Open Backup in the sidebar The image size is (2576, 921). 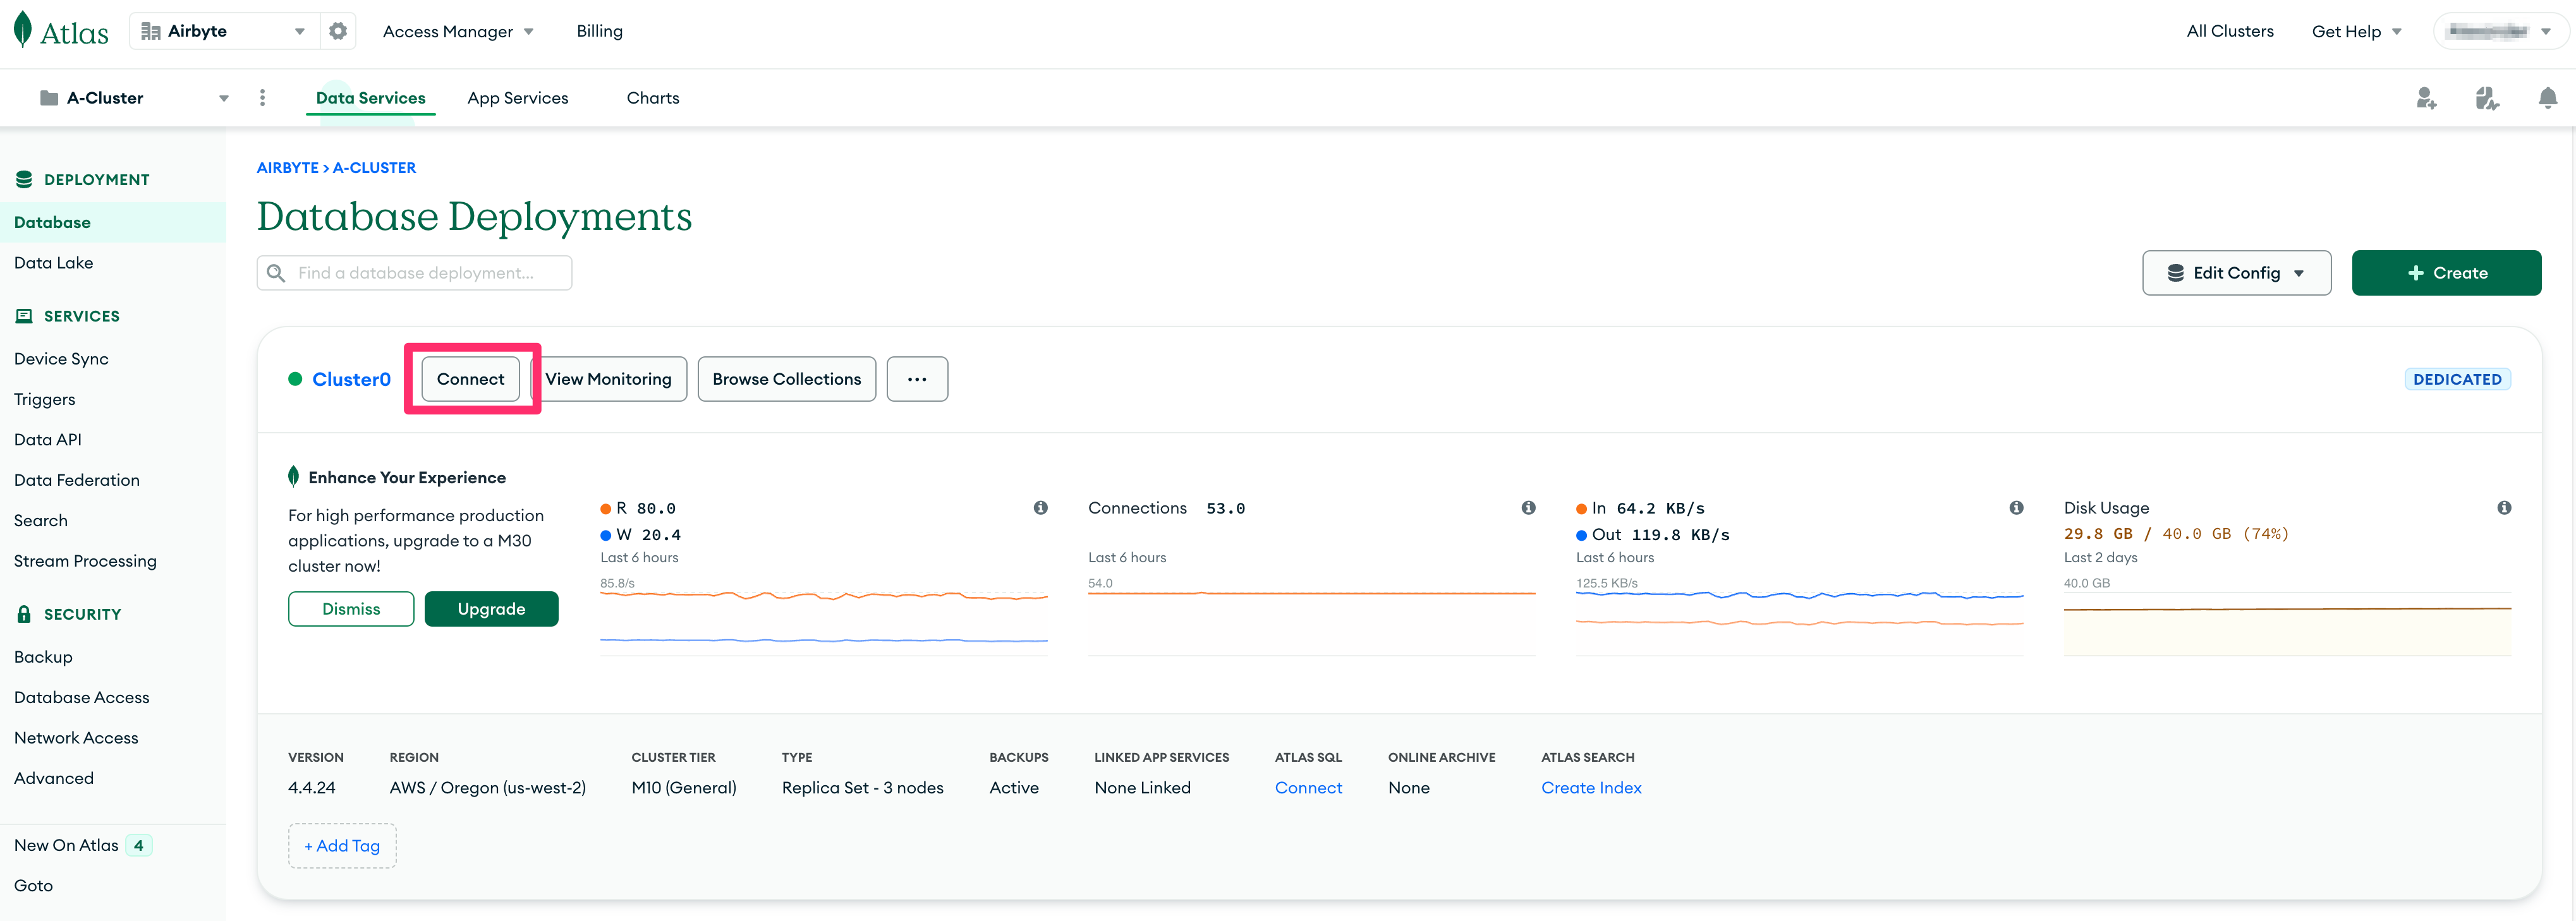[x=43, y=657]
